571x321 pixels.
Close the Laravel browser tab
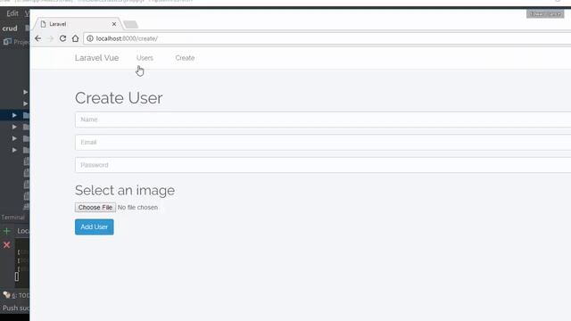(x=114, y=24)
